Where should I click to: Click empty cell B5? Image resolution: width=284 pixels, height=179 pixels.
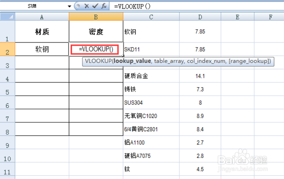coord(96,89)
